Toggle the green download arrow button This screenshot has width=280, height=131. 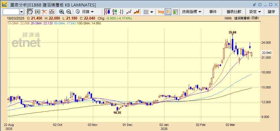[175, 12]
